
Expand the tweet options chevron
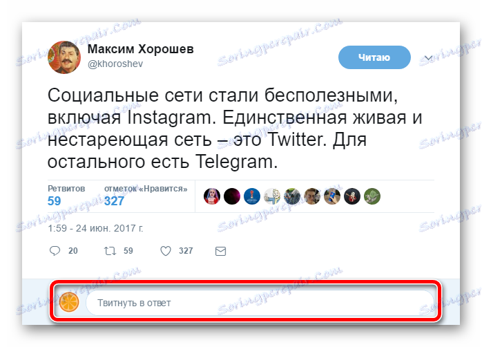click(428, 58)
